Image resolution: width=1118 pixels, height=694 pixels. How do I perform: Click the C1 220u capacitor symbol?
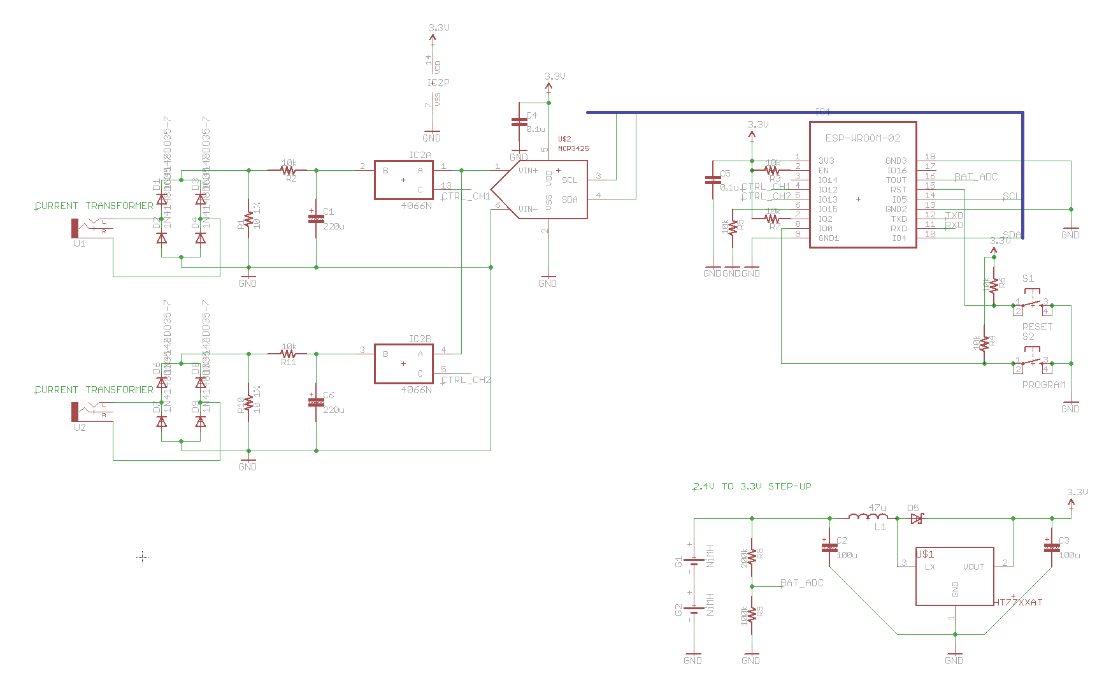coord(316,219)
